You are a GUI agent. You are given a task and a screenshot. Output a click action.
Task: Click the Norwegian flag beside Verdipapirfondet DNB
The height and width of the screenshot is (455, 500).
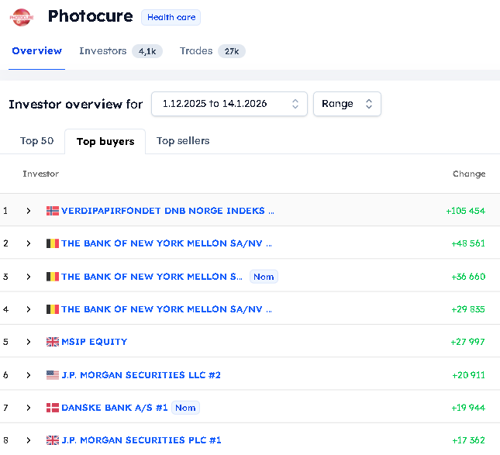(53, 211)
